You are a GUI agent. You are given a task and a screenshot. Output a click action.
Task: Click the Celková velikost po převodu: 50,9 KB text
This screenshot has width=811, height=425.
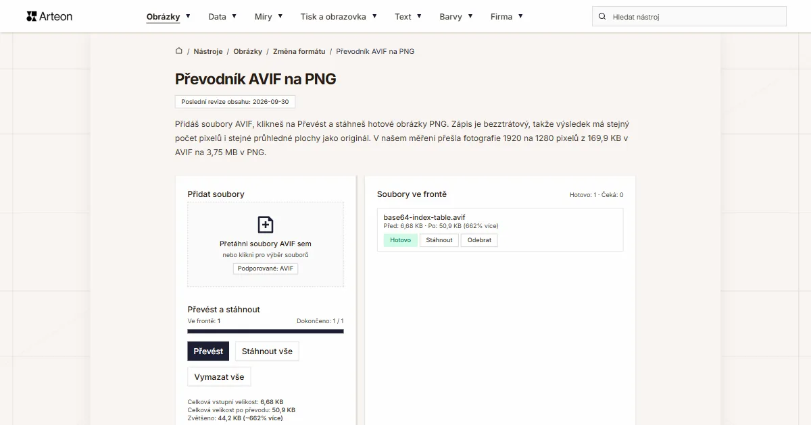[241, 409]
